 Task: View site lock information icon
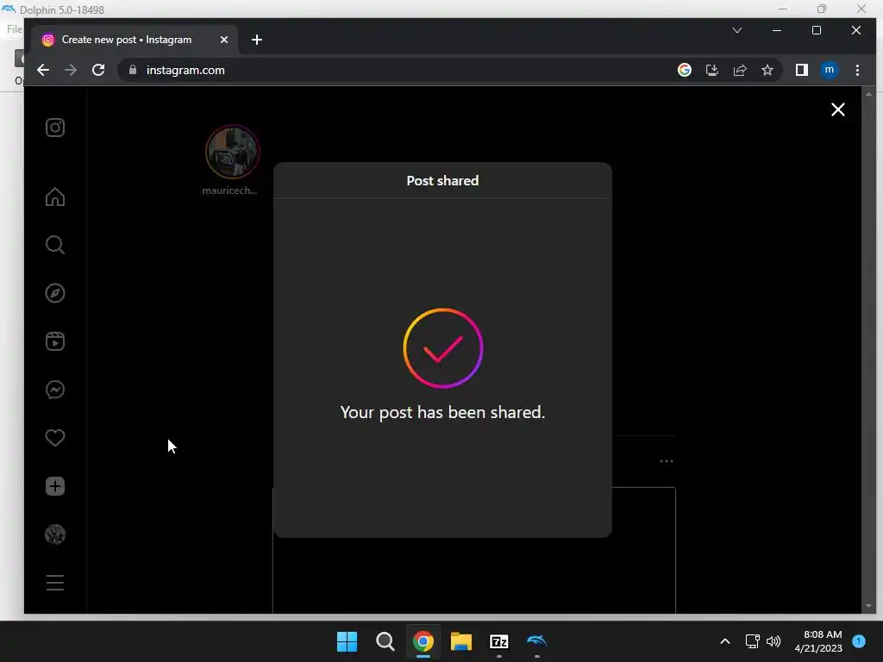click(133, 70)
